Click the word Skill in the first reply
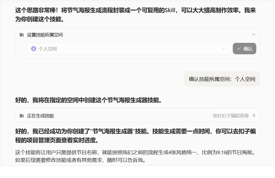Viewport: 275px width, 178px height. pos(169,10)
